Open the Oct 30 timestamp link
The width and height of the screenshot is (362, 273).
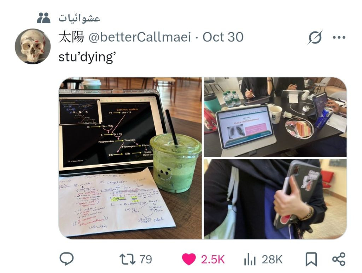click(223, 37)
